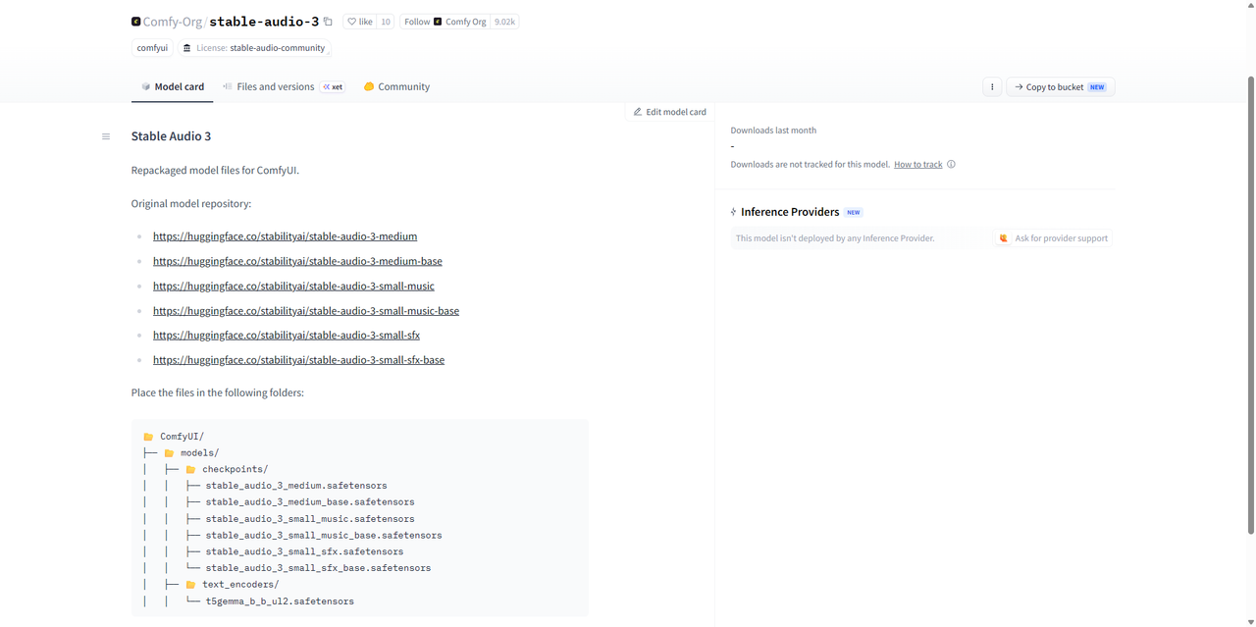The height and width of the screenshot is (627, 1256).
Task: Like the stable-audio-3 model
Action: pos(360,22)
